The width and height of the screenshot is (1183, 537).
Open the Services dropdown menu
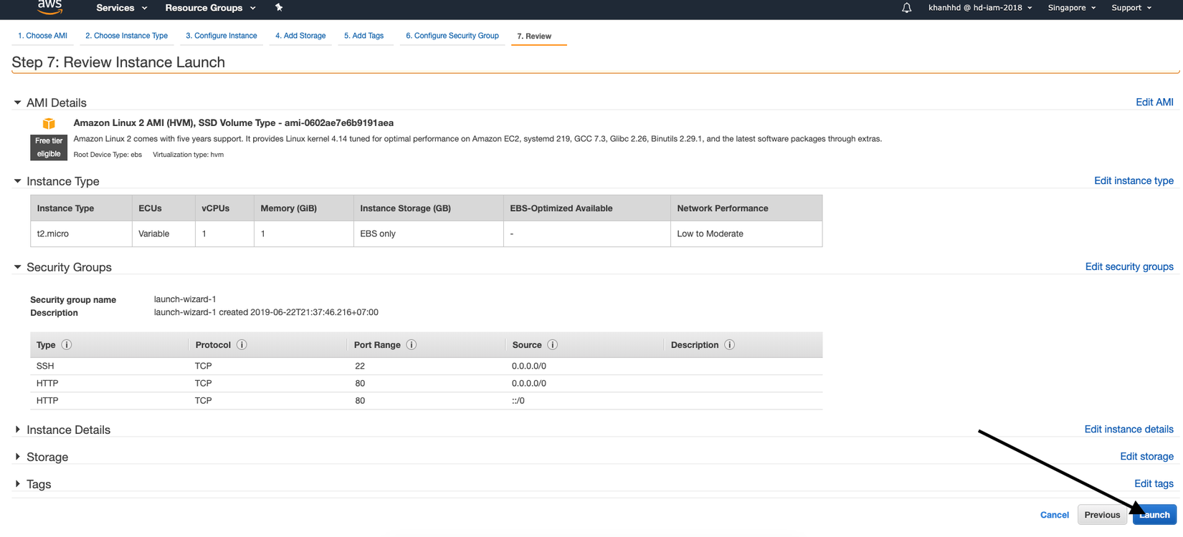tap(122, 8)
